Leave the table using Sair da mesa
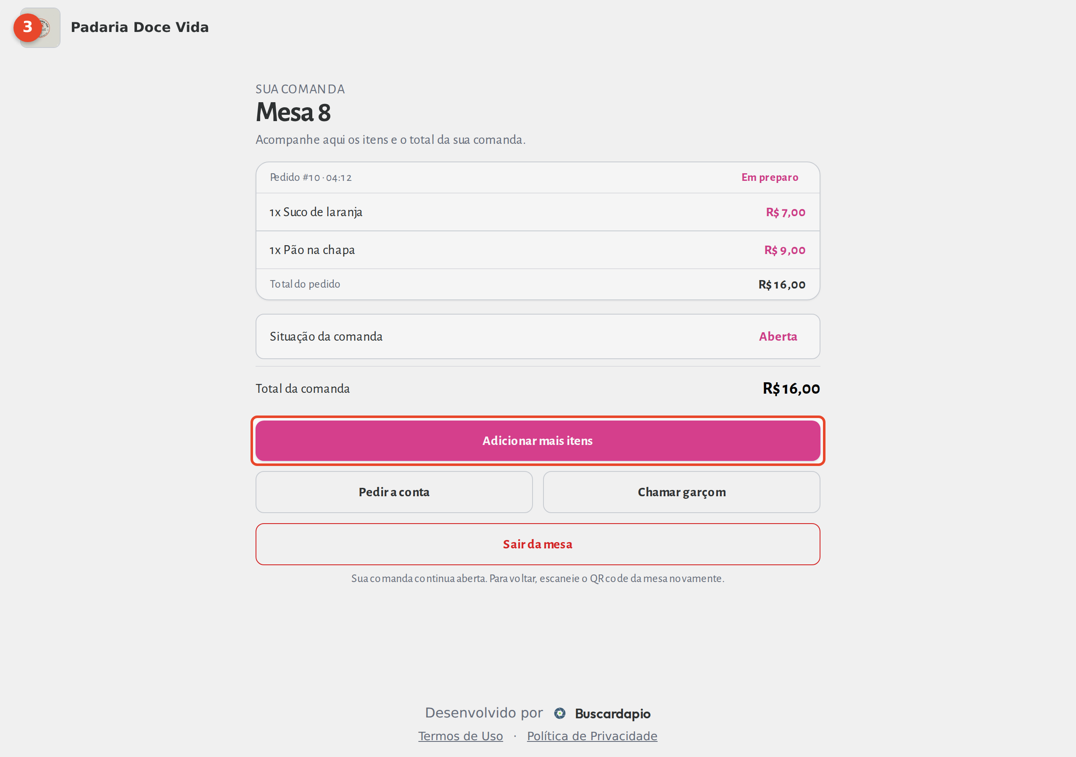The height and width of the screenshot is (757, 1076). (x=538, y=544)
